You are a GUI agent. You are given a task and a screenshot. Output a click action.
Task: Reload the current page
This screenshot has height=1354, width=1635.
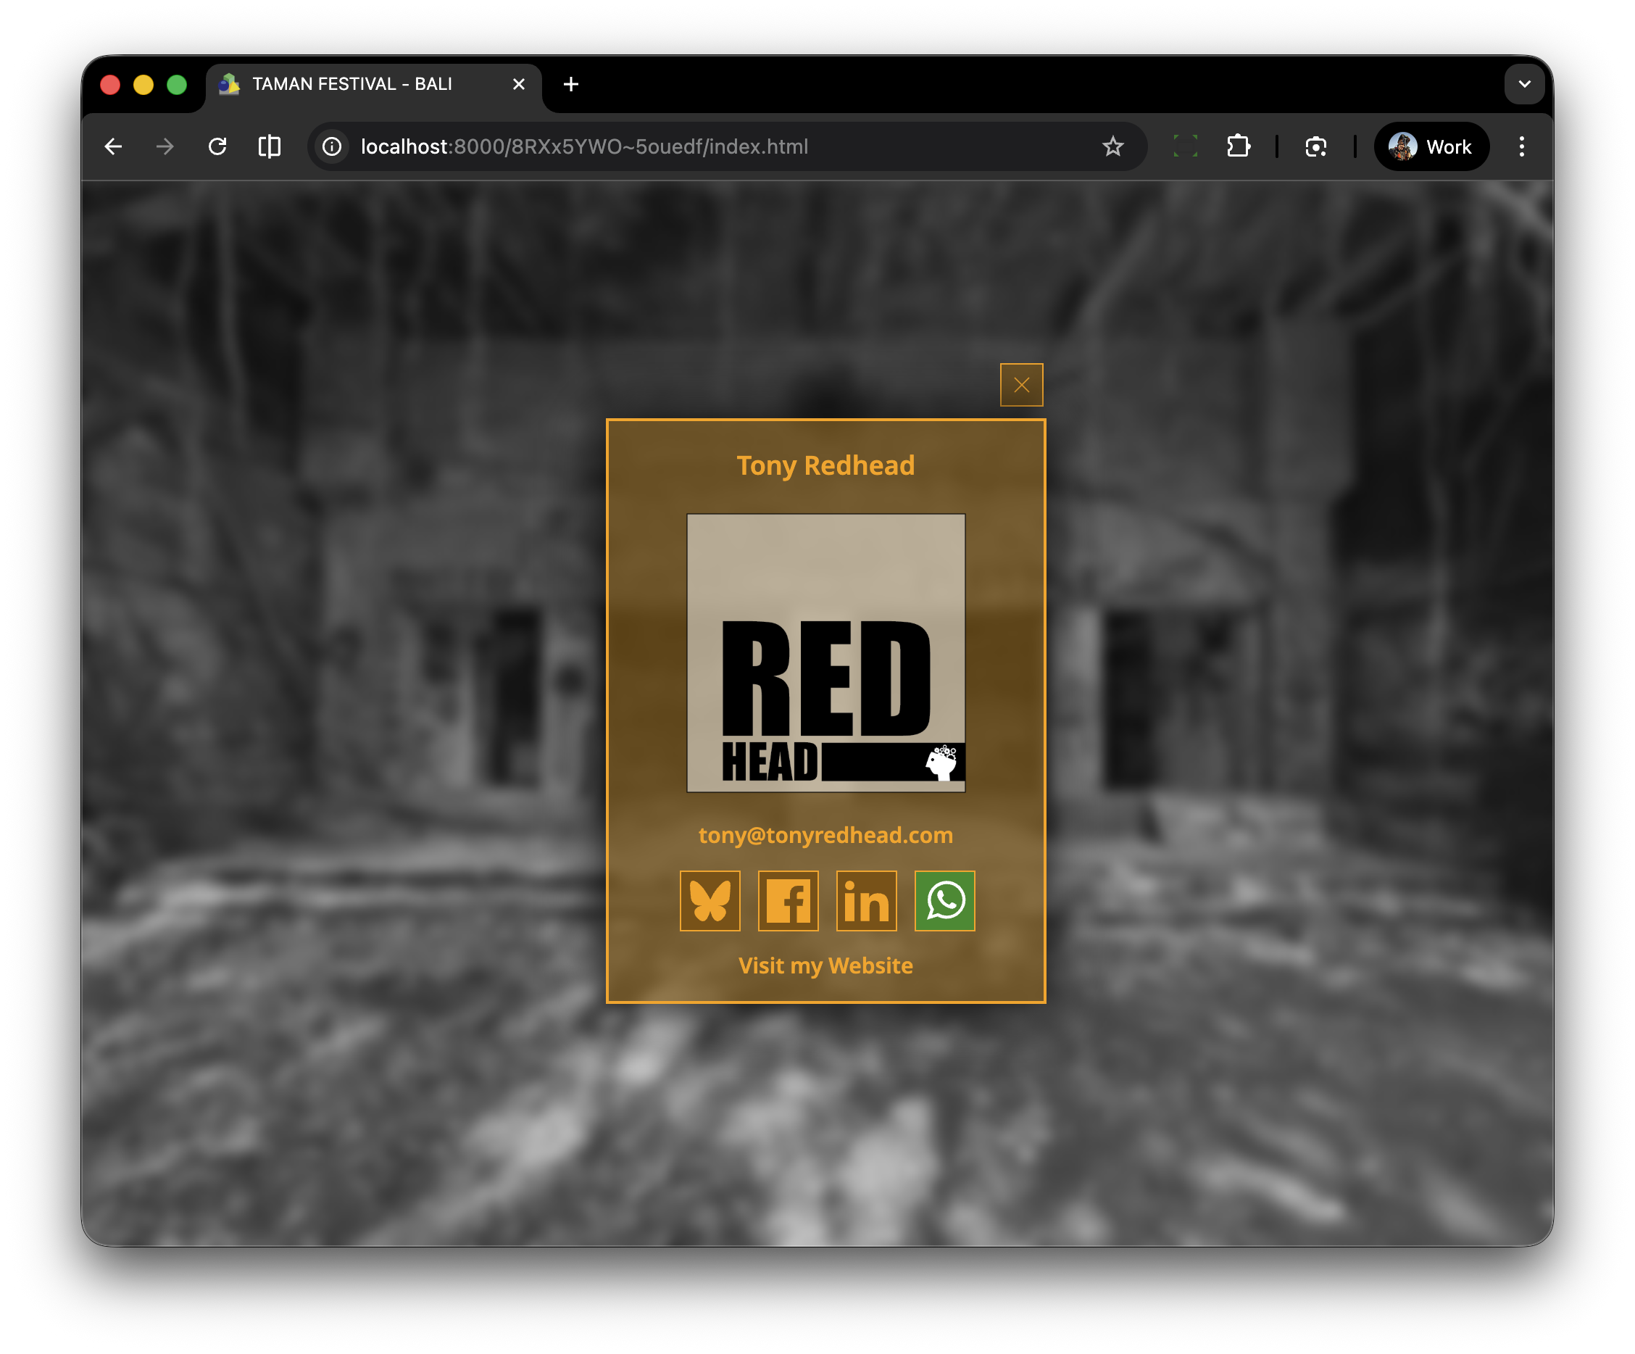click(217, 146)
